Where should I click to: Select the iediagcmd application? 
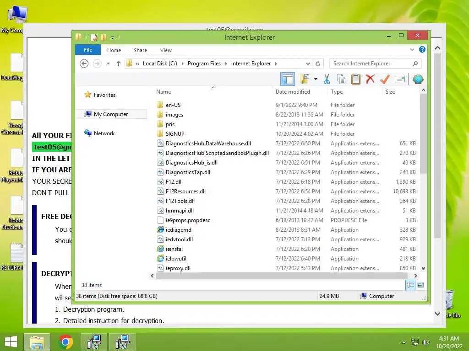click(178, 230)
